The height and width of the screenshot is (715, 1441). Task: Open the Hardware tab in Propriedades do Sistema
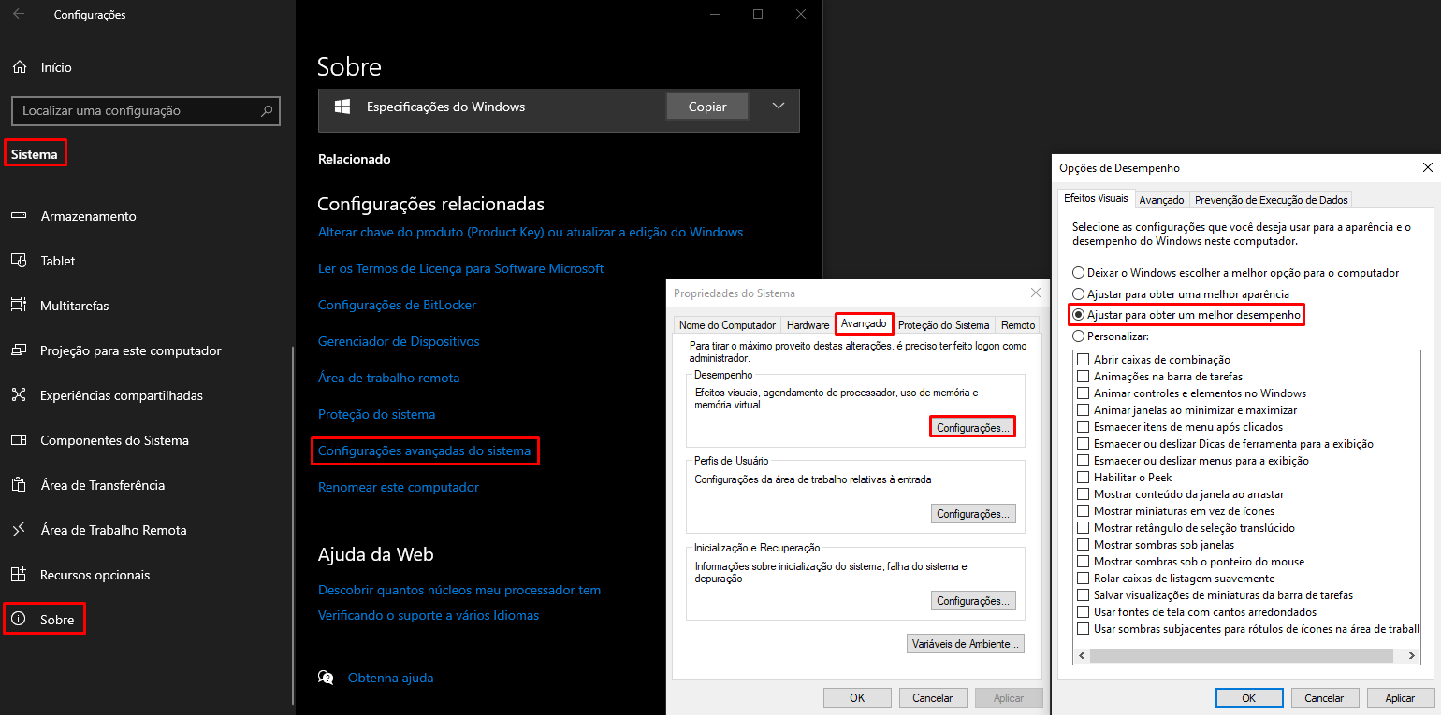[x=808, y=325]
